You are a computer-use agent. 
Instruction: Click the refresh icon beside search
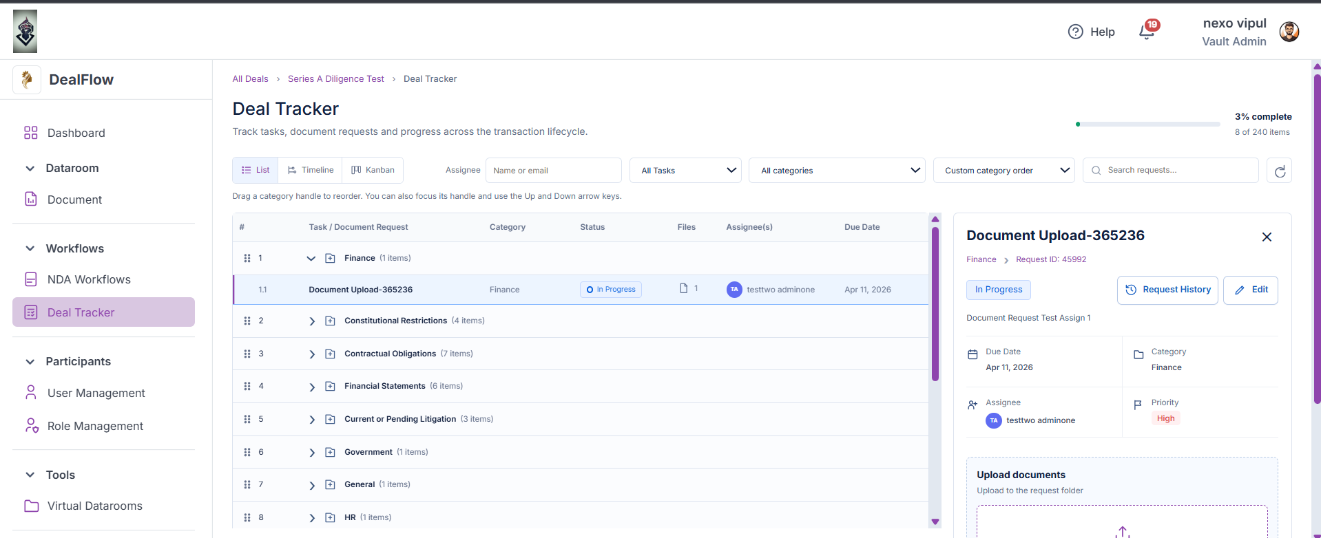(x=1279, y=171)
